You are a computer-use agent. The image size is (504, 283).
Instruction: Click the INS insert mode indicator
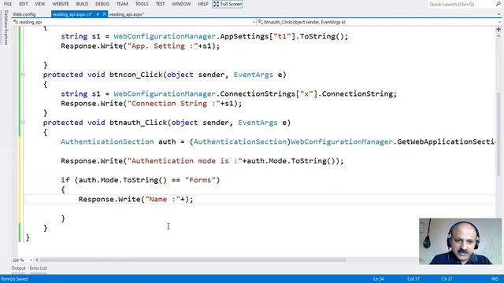495,279
